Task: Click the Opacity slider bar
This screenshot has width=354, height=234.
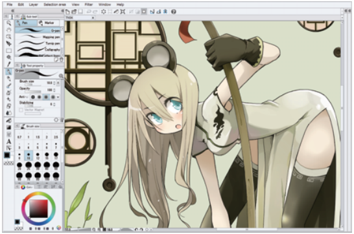Action: [33, 92]
